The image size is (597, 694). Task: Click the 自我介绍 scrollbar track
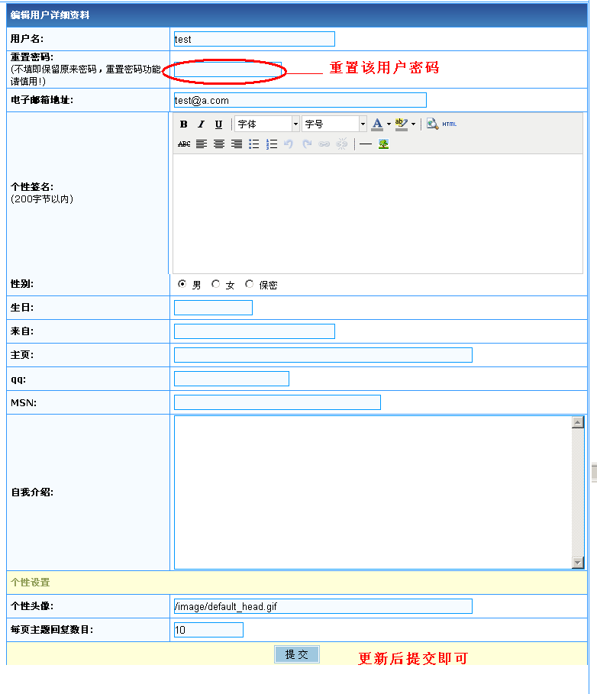click(577, 492)
